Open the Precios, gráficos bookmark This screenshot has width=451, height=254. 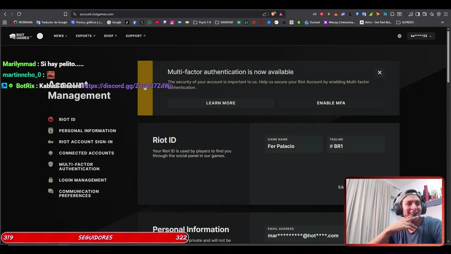click(x=87, y=22)
